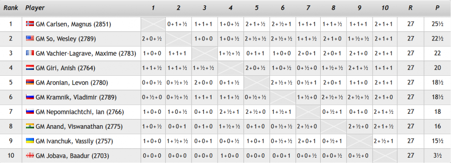Image resolution: width=451 pixels, height=163 pixels.
Task: Click the Indian flag beside Anand
Action: [30, 126]
